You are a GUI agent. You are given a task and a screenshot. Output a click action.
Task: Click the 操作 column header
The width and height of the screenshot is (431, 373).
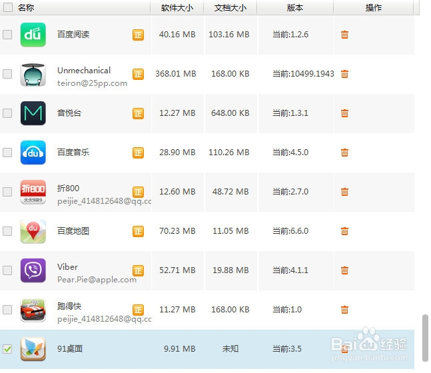pyautogui.click(x=374, y=8)
